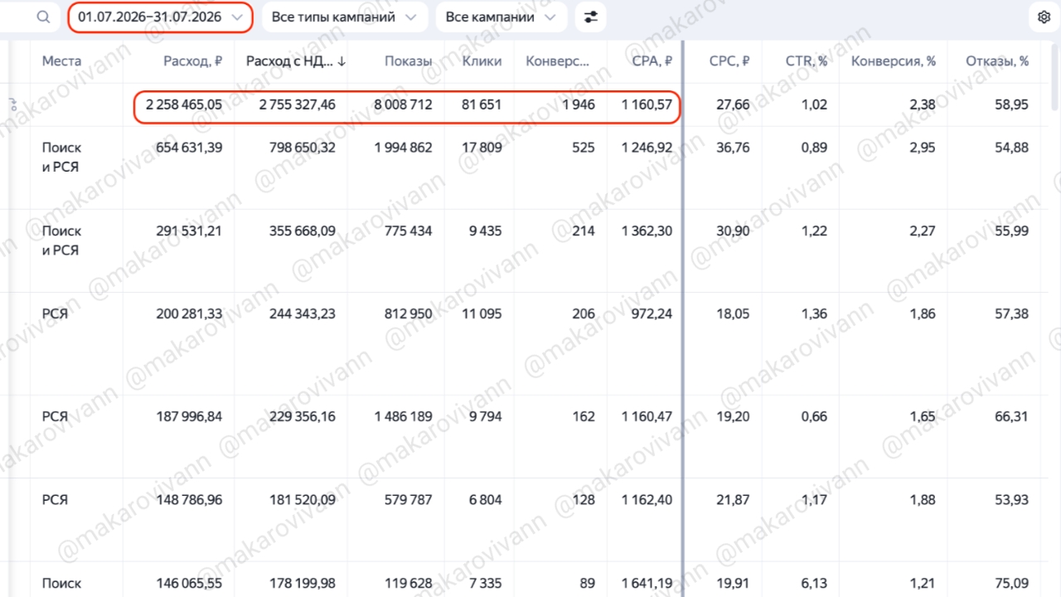Click spend with VAT cell 181 520,09
Screen dimensions: 1061x597
[x=303, y=501]
